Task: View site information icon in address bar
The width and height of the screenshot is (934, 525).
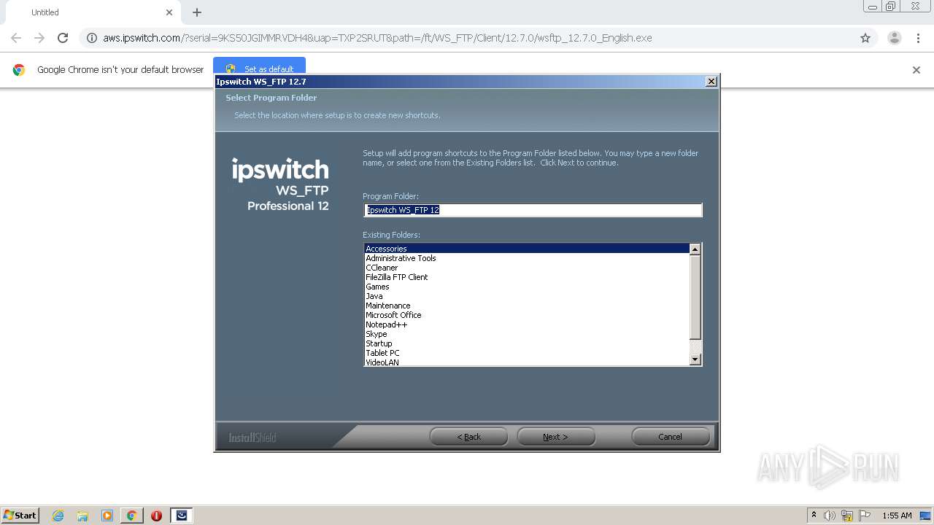Action: [92, 38]
